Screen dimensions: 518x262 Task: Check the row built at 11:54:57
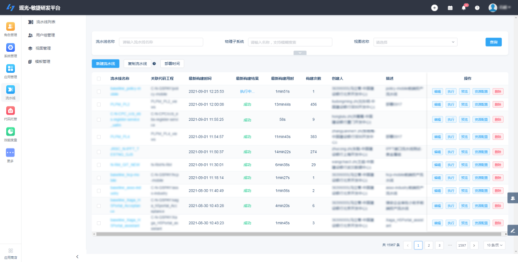point(99,137)
